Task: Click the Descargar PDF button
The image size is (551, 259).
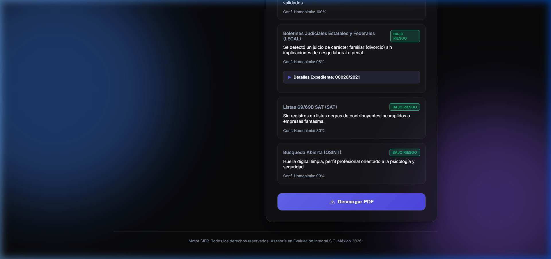Action: (351, 202)
